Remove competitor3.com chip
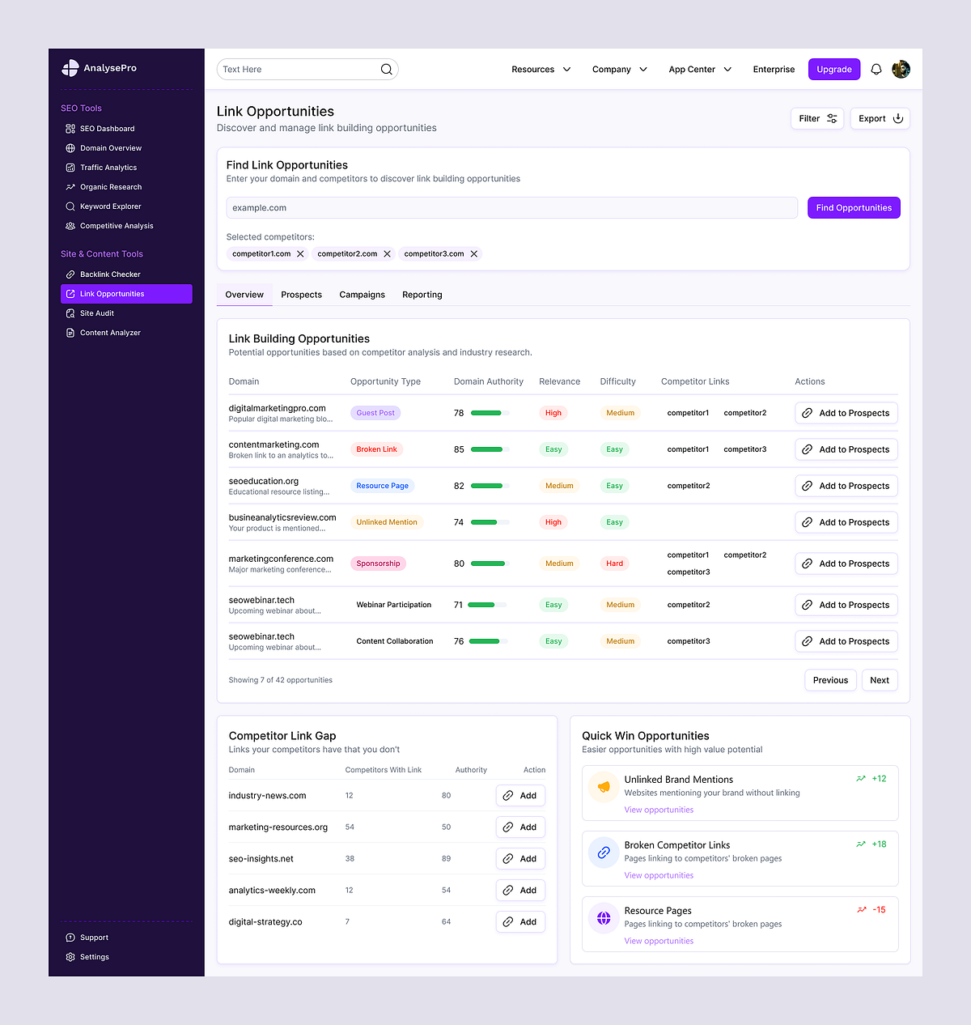This screenshot has height=1025, width=971. tap(474, 254)
